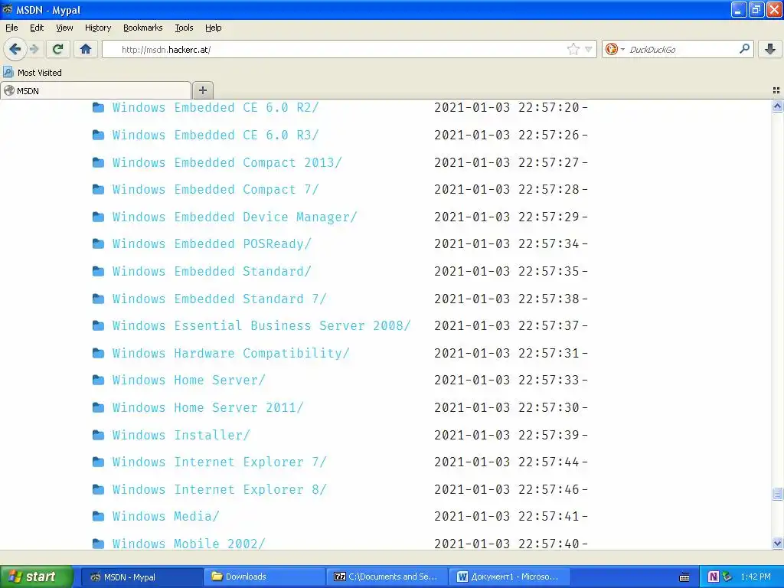Click folder icon beside Internet Explorer 8
The height and width of the screenshot is (588, 784).
pyautogui.click(x=99, y=489)
